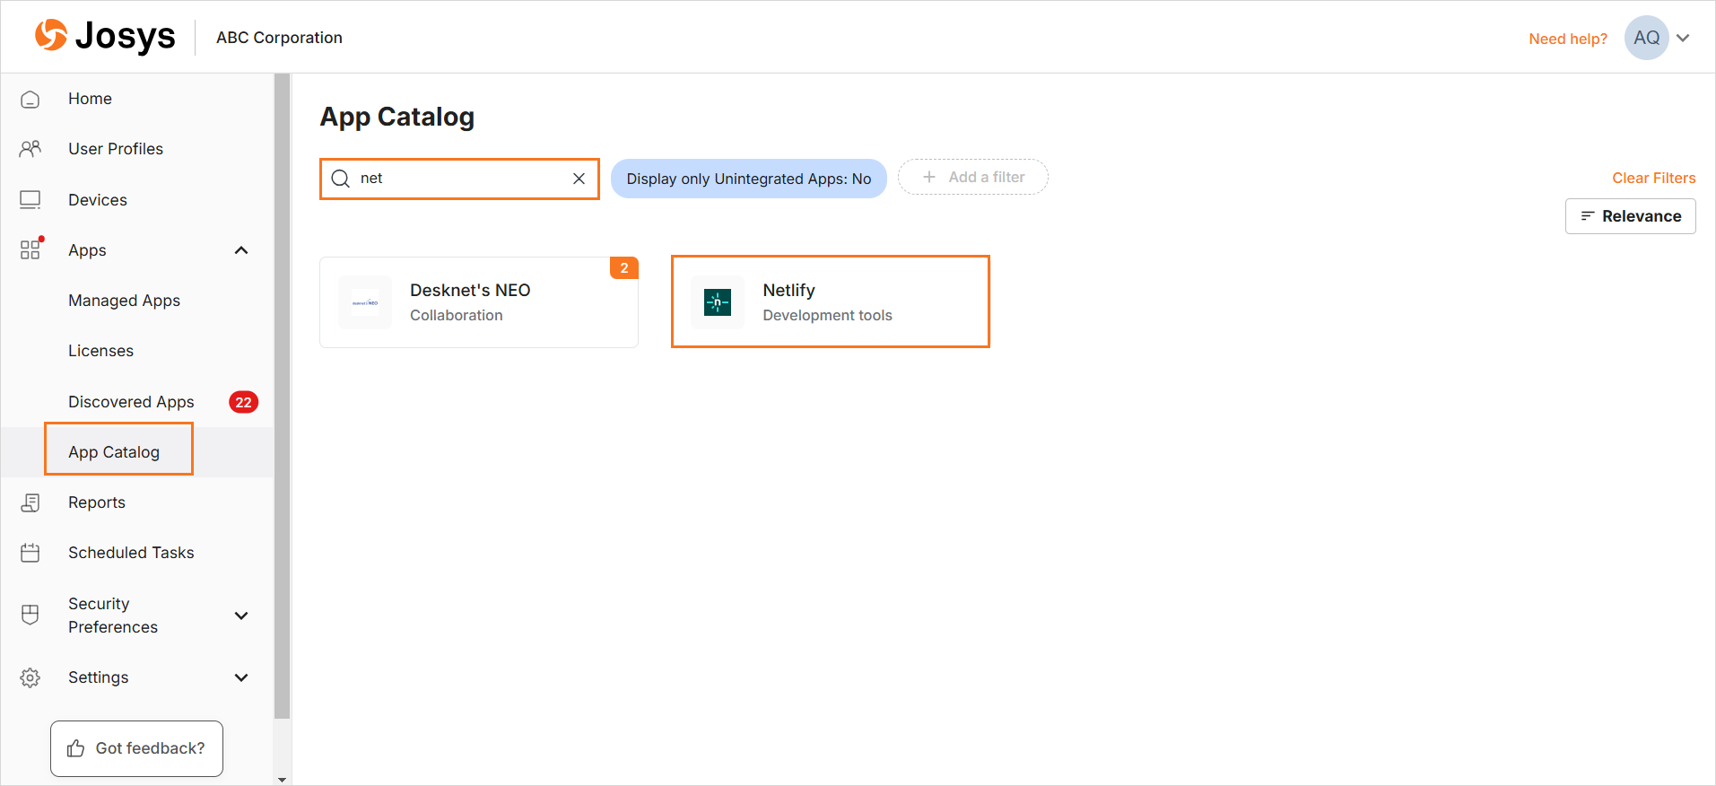Open the Desknet's NEO app card

(479, 302)
